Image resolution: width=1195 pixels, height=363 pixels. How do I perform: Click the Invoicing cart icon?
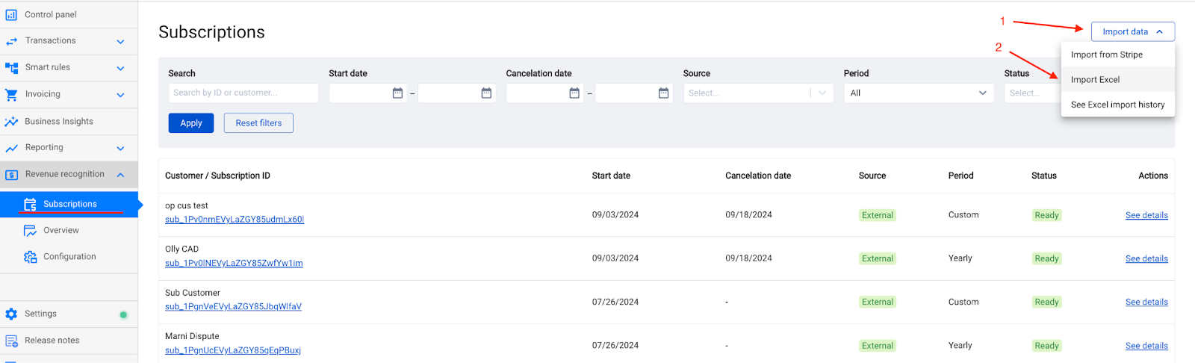click(x=11, y=95)
